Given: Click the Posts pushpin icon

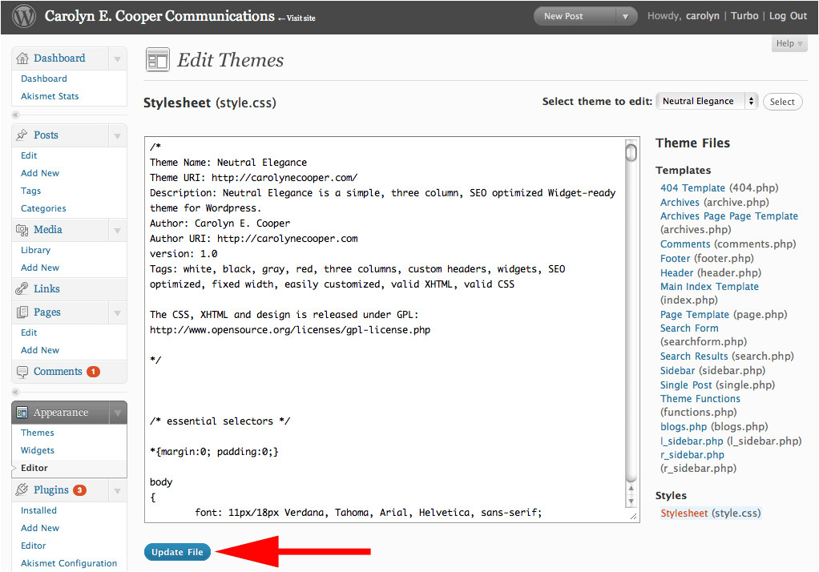Looking at the screenshot, I should pos(22,135).
